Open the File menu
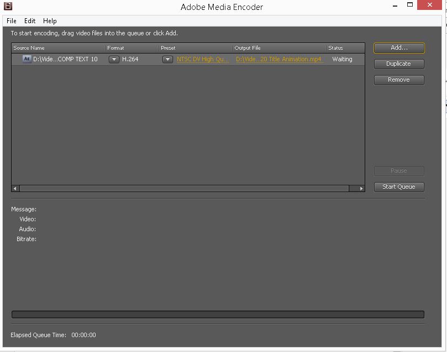This screenshot has width=447, height=352. pos(10,20)
